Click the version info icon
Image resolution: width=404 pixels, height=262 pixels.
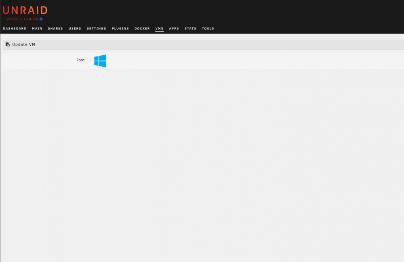41,19
